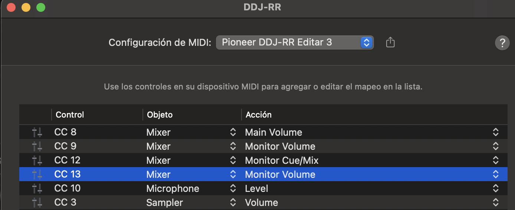Click the slider icon for CC 9 row
The image size is (515, 210).
(x=37, y=146)
